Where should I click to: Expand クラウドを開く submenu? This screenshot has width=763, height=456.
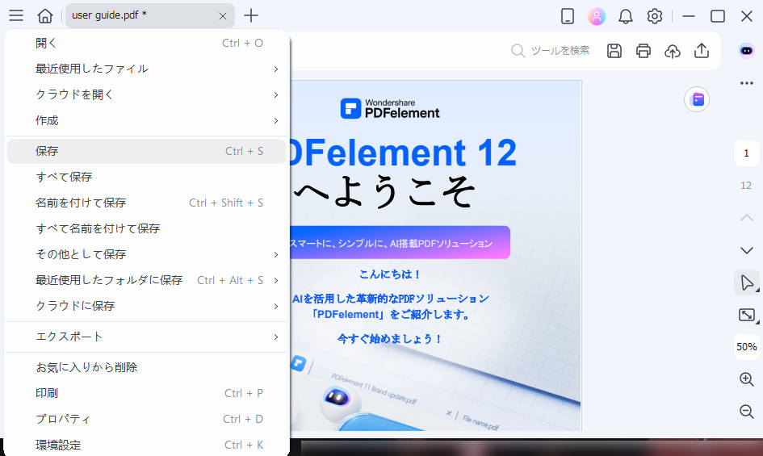coord(146,94)
